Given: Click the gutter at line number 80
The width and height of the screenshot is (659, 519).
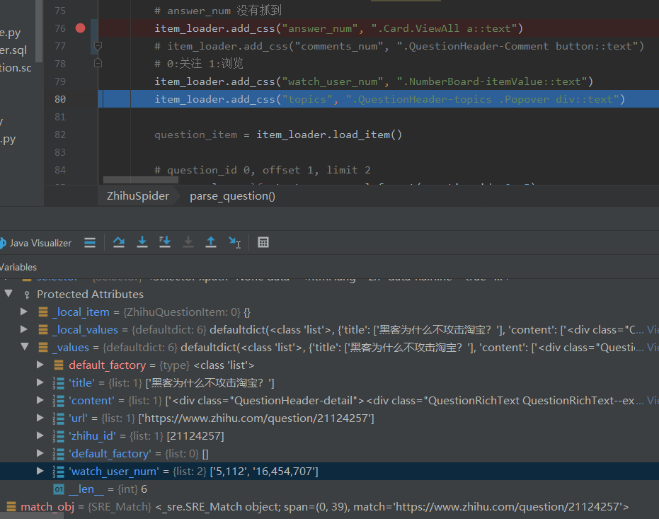Looking at the screenshot, I should click(60, 99).
